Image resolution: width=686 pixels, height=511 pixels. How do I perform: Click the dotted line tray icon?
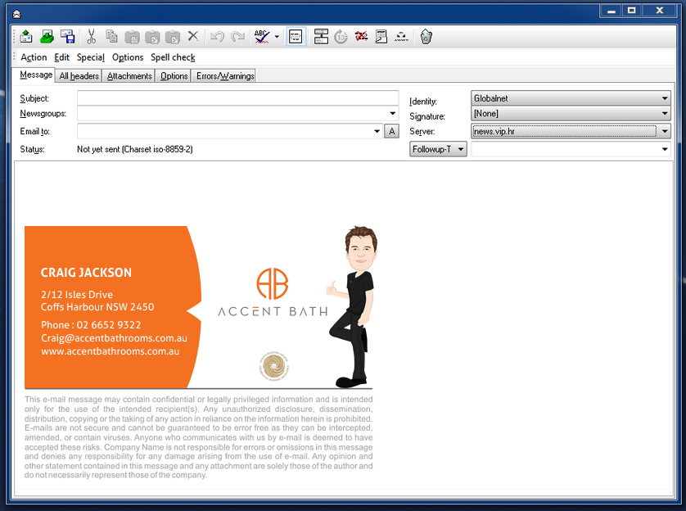pyautogui.click(x=401, y=37)
